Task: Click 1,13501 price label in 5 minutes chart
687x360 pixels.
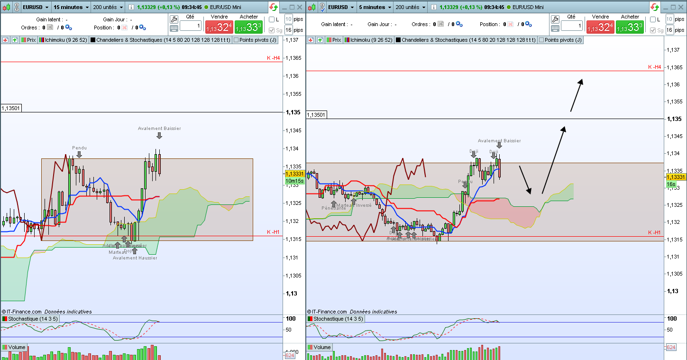Action: click(317, 115)
